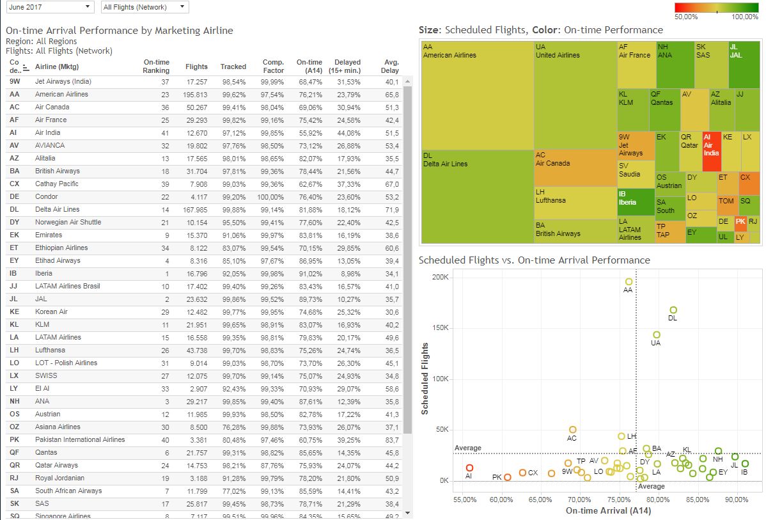Viewport: 766px width, 520px height.
Task: Click average delay value 83,7
Action: [392, 440]
